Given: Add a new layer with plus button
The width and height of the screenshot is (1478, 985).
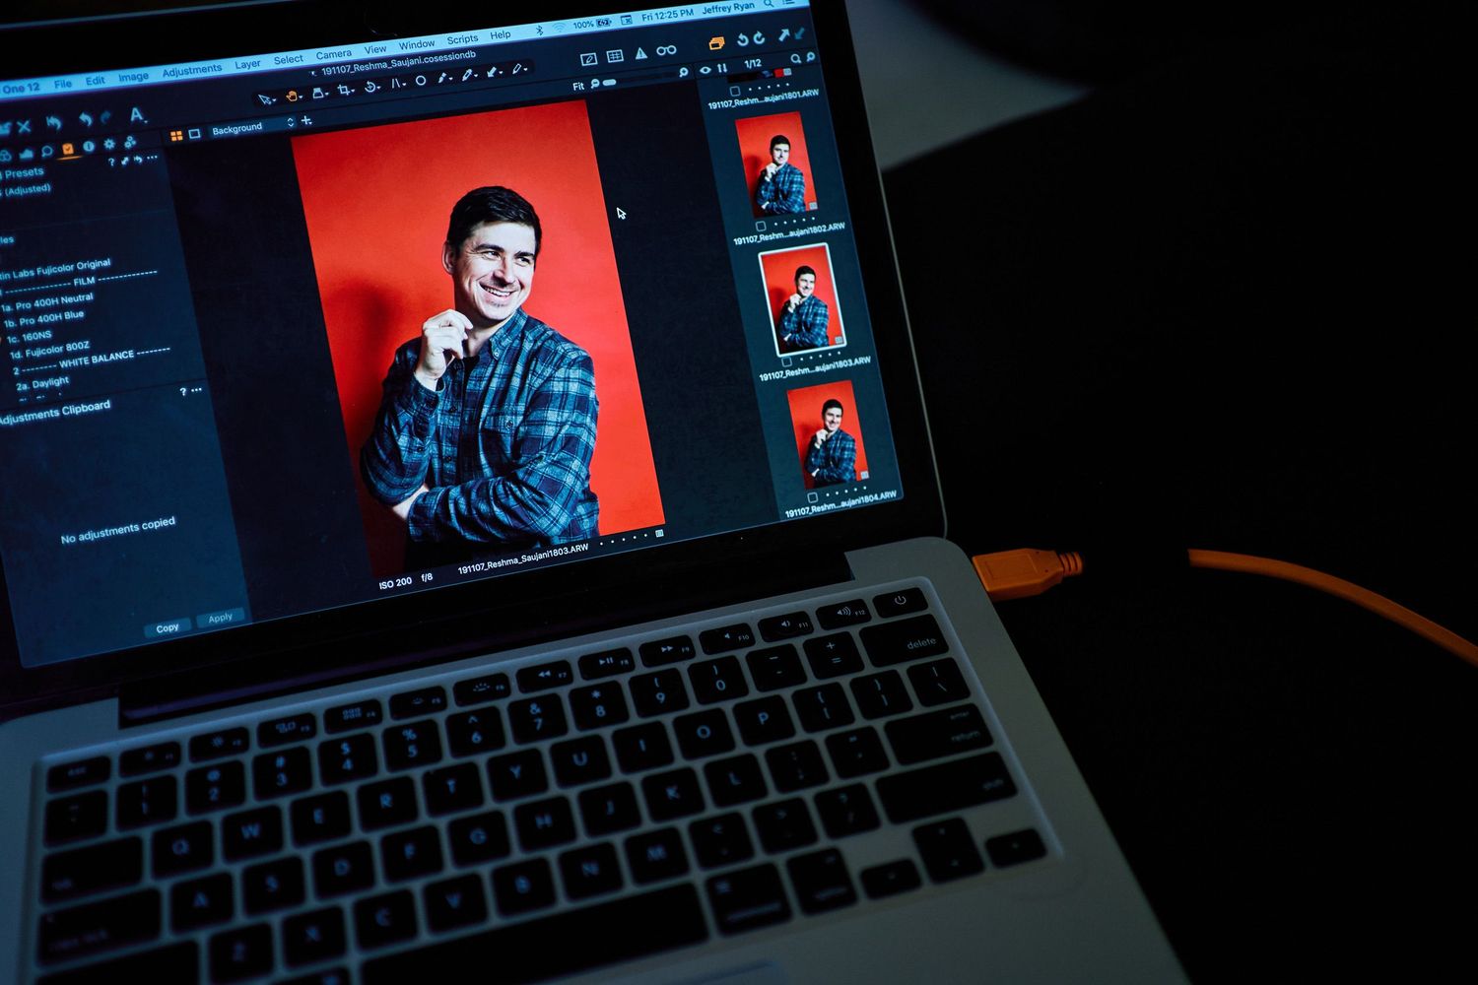Looking at the screenshot, I should pos(306,120).
